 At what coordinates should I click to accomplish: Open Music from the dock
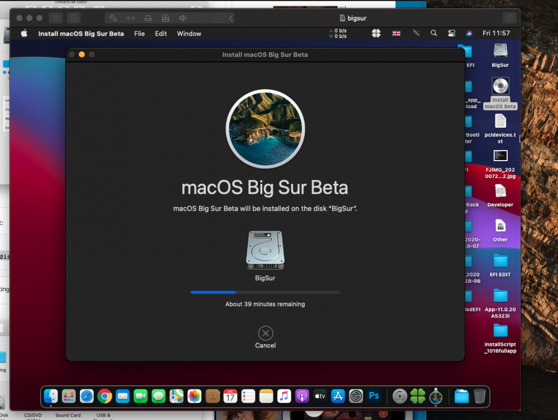tap(284, 396)
